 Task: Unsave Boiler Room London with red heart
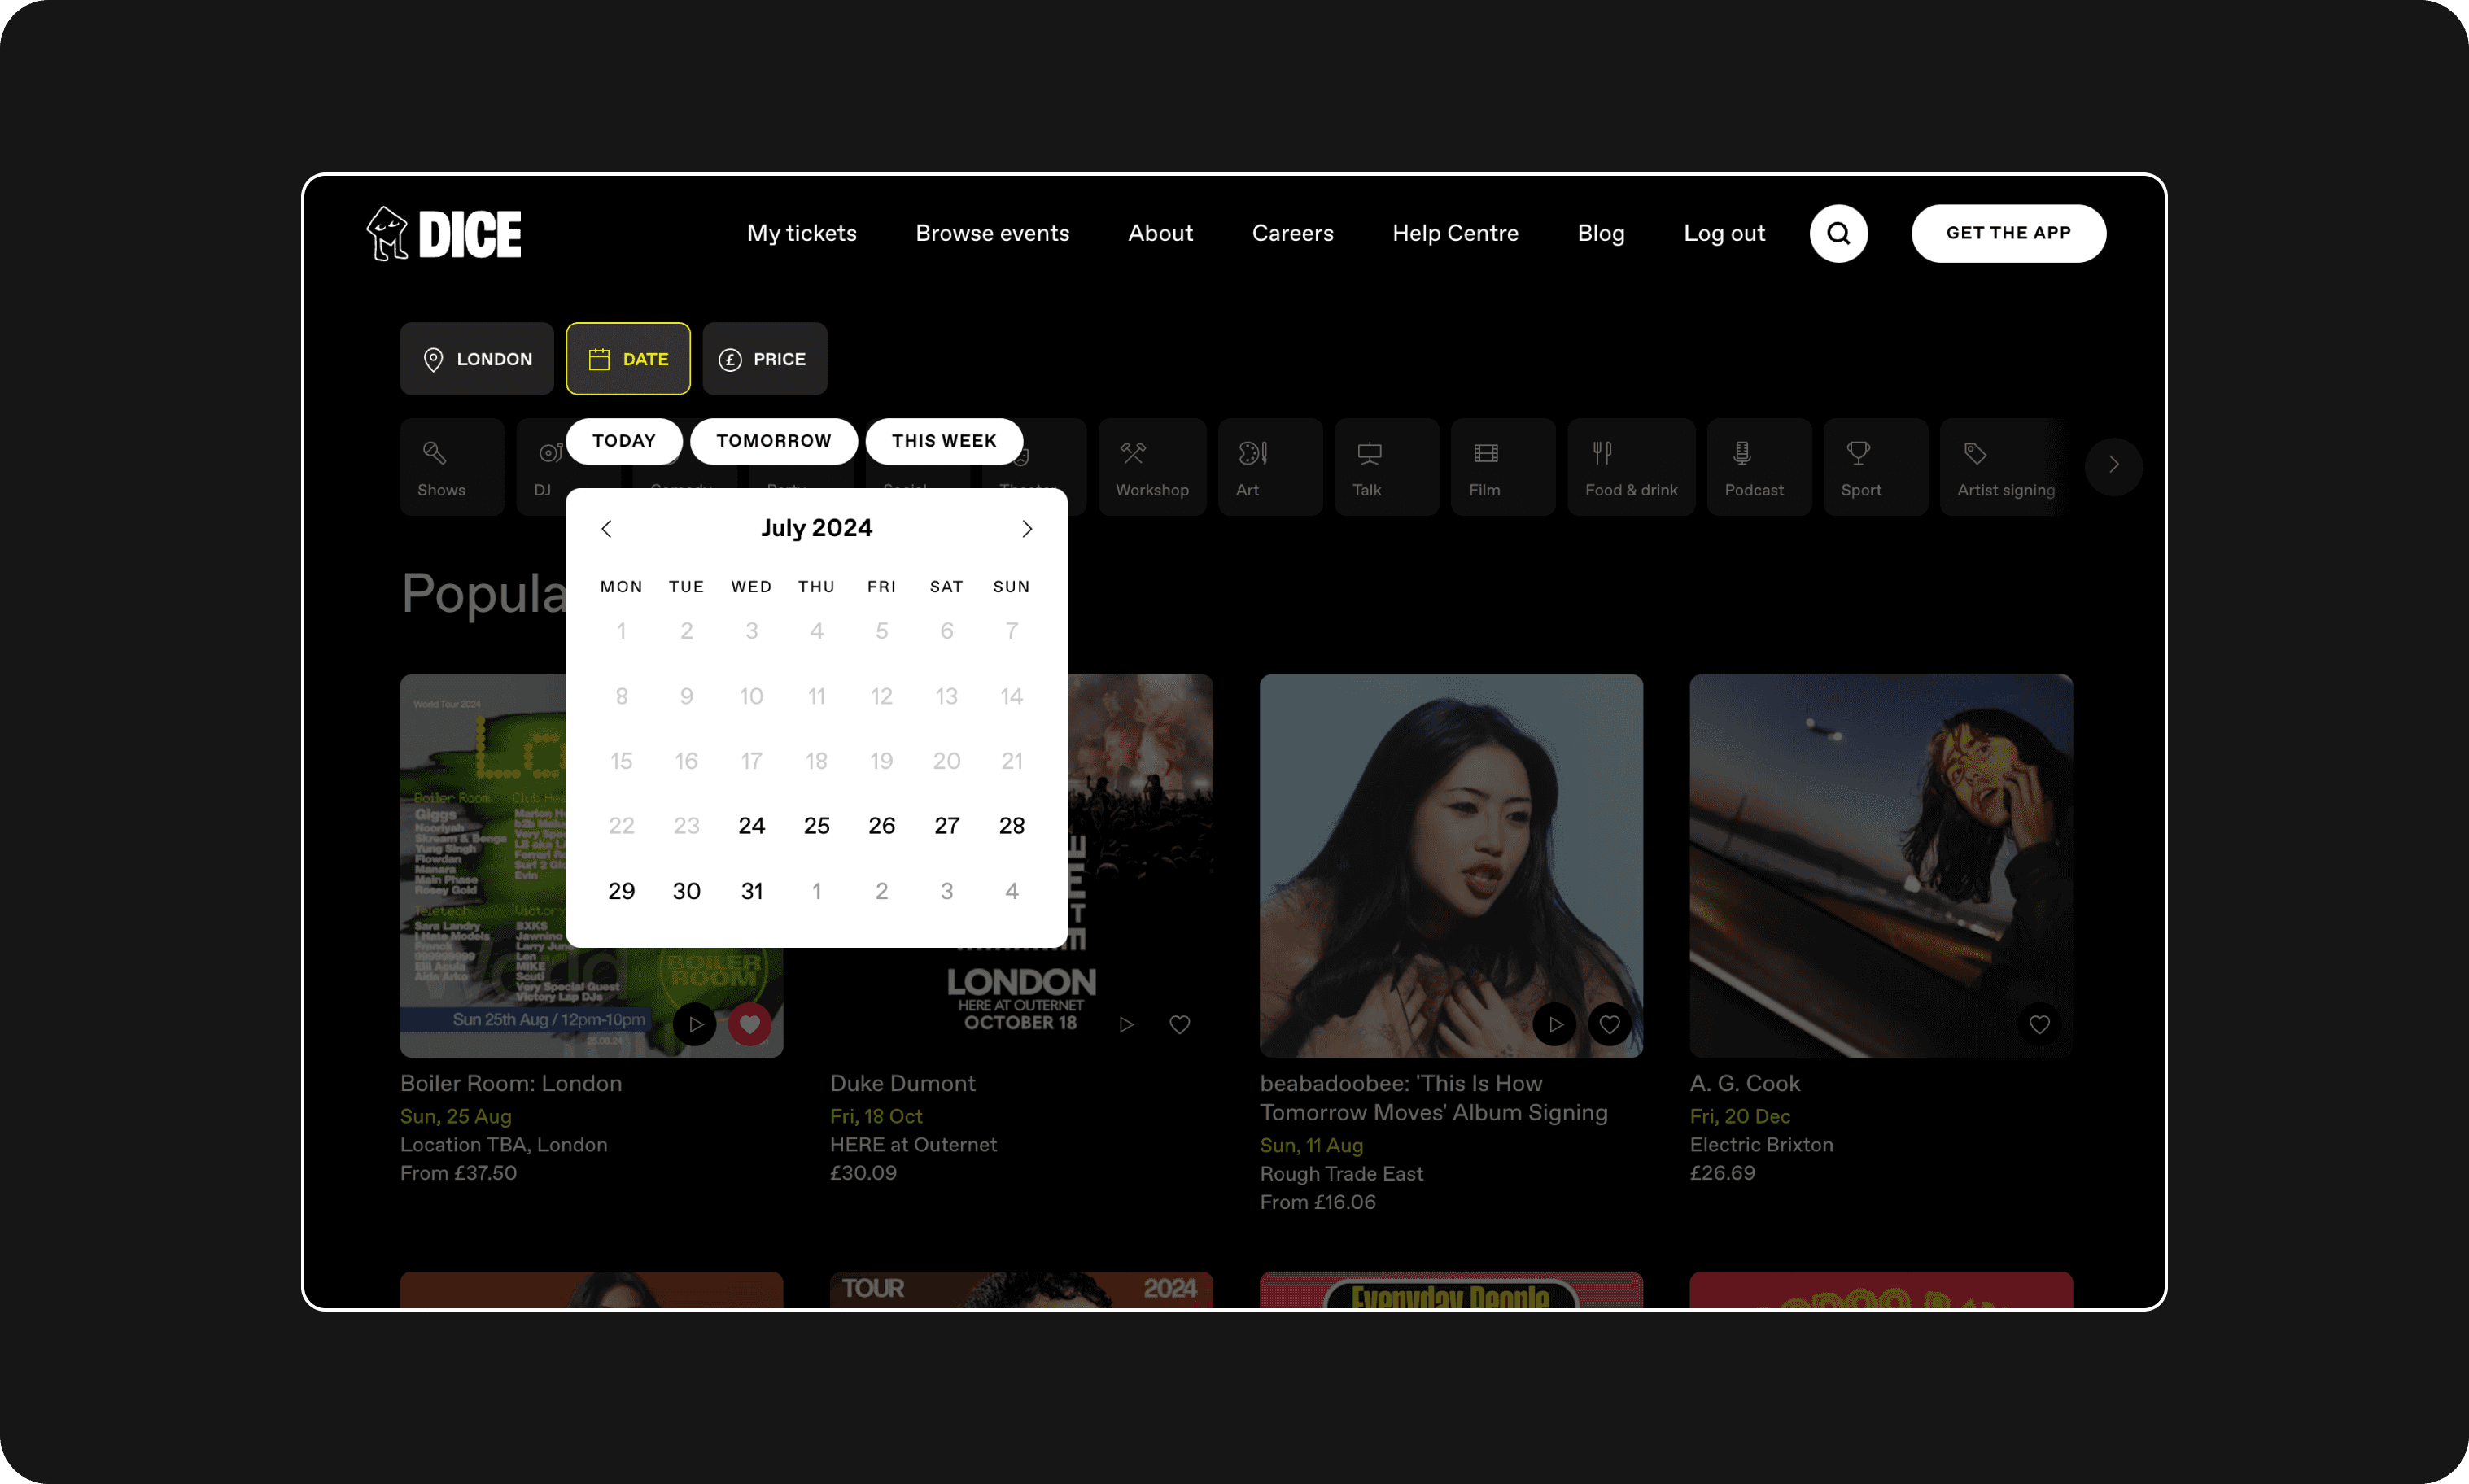coord(749,1024)
